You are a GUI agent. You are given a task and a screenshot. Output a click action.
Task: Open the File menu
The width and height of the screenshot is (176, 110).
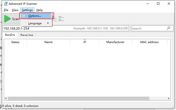6,10
